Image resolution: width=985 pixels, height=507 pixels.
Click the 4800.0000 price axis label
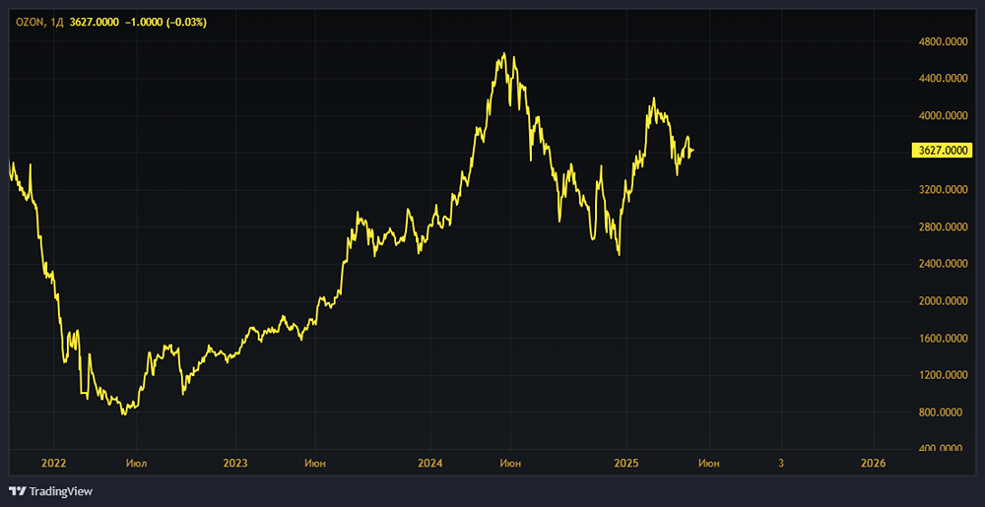pos(942,42)
